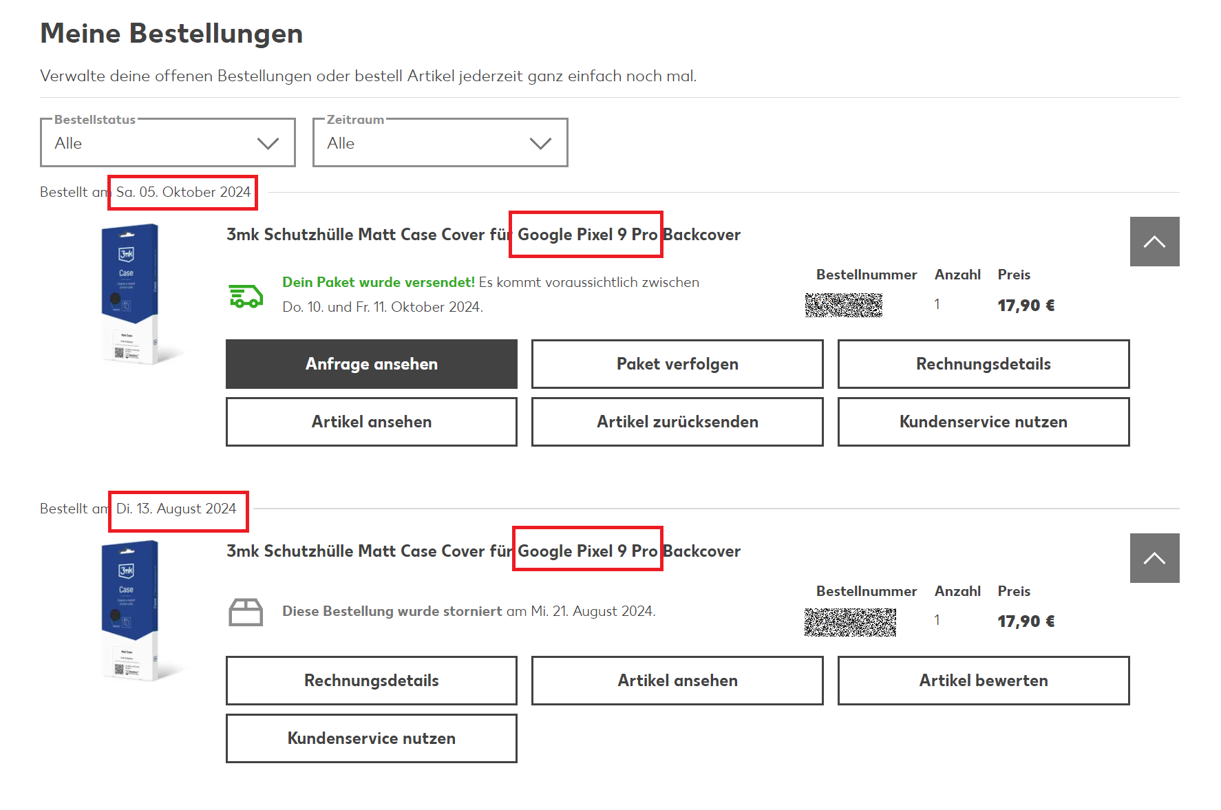
Task: Start a return with Artikel zurücksenden
Action: 677,422
